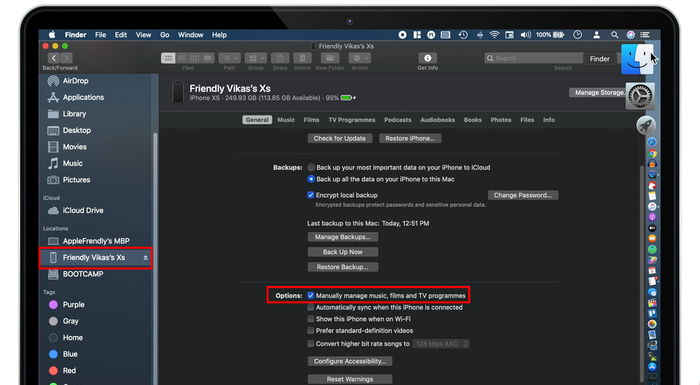The height and width of the screenshot is (385, 700).
Task: Click Check for Update button
Action: click(340, 138)
